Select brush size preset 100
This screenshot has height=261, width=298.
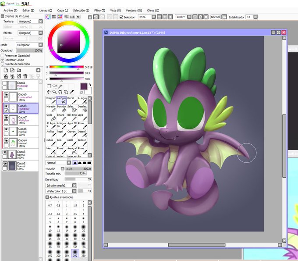75,245
